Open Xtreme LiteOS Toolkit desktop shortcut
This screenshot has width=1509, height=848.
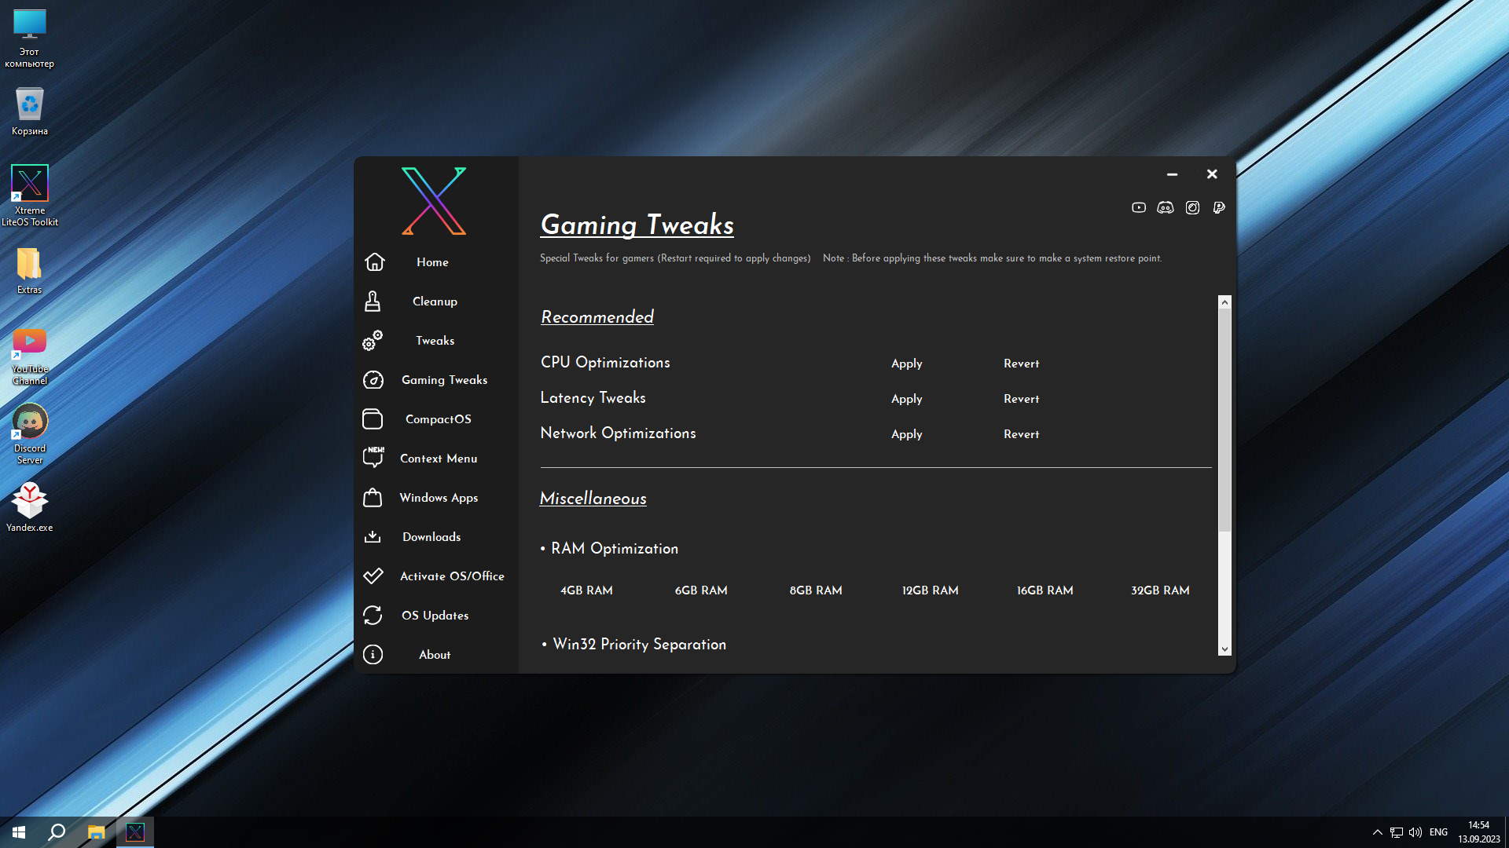[x=30, y=185]
